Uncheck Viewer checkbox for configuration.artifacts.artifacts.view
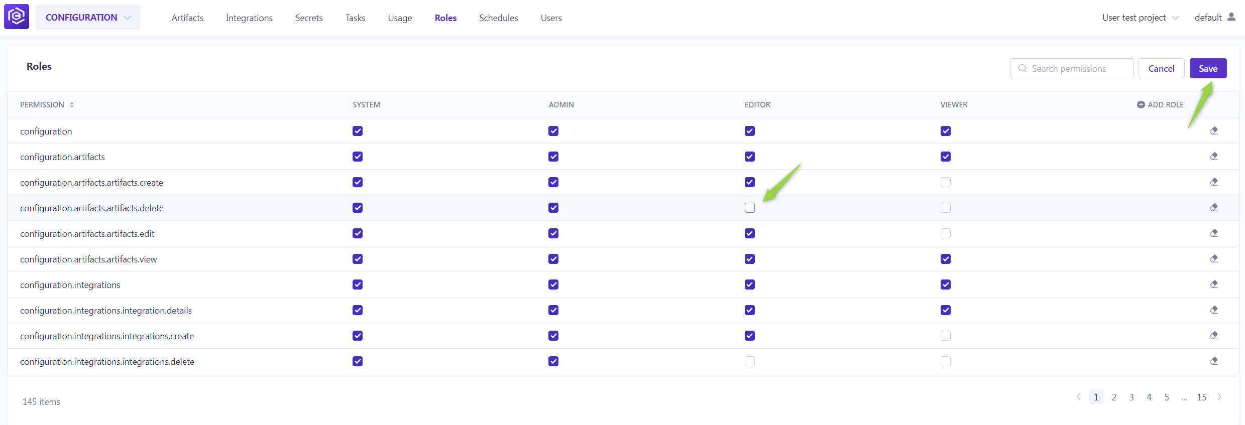This screenshot has width=1245, height=425. [x=945, y=259]
